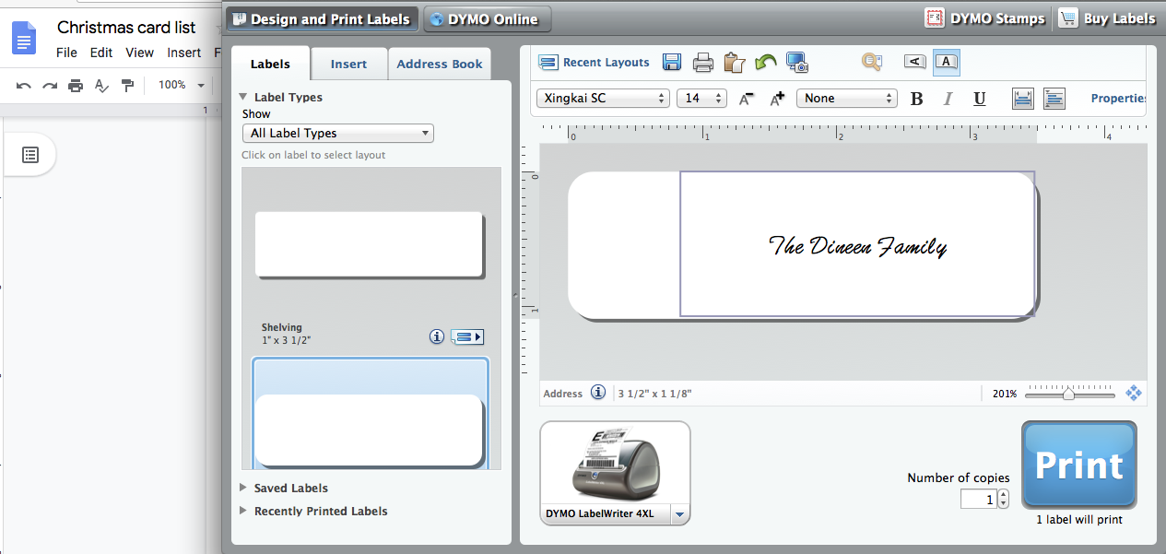Click the Buy Labels cart icon
Image resolution: width=1166 pixels, height=554 pixels.
1068,18
